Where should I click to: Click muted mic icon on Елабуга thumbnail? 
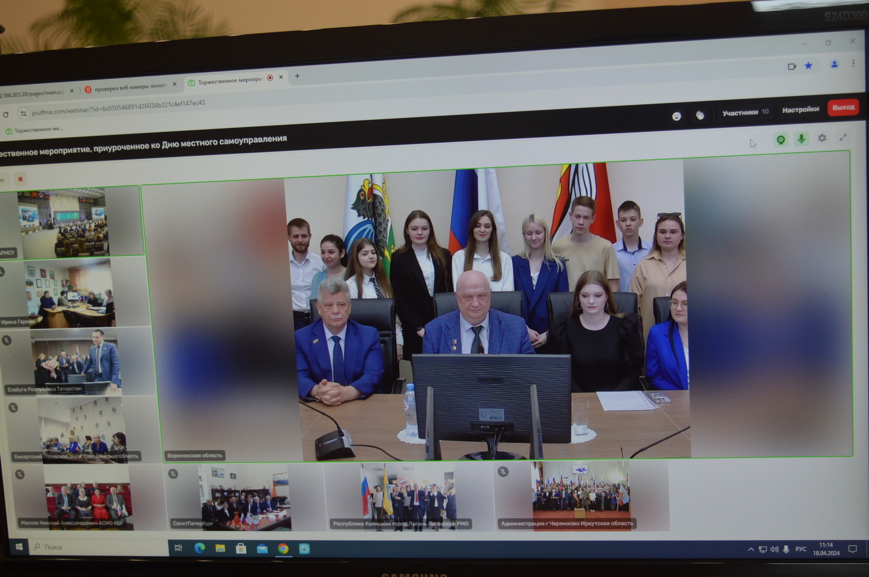pyautogui.click(x=6, y=340)
